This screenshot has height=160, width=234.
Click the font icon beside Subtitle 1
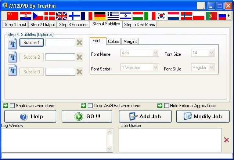(x=12, y=43)
